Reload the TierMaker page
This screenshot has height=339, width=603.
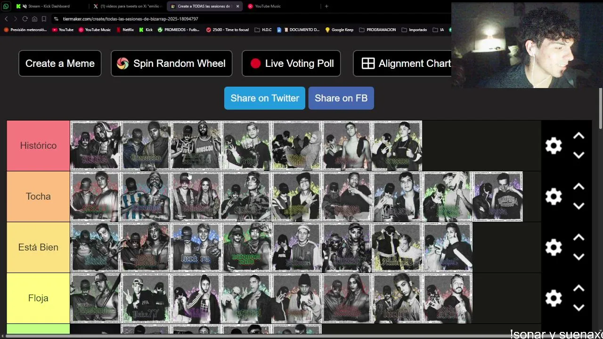(25, 19)
